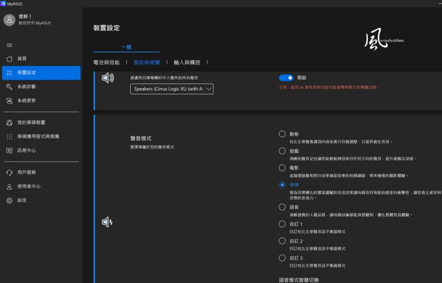Click the 設定 gear icon in sidebar

coord(9,200)
